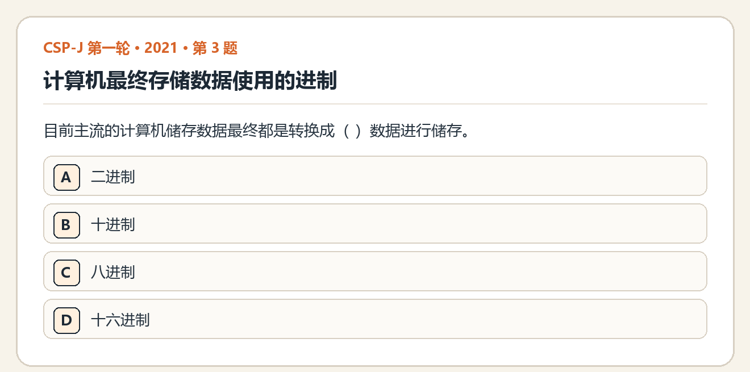This screenshot has height=372, width=750.
Task: Click the year 2021 in the header
Action: click(161, 48)
